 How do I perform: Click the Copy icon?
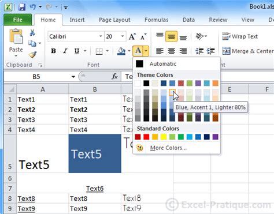coord(32,43)
